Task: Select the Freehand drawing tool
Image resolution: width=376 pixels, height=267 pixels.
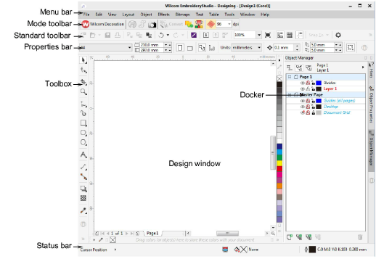Action: point(83,104)
